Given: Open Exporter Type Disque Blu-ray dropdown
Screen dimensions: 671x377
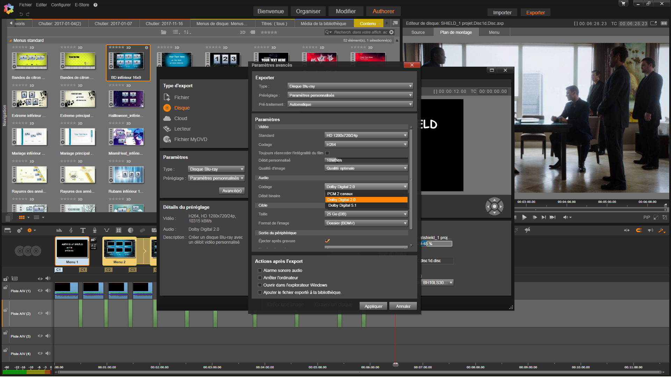Looking at the screenshot, I should tap(350, 86).
